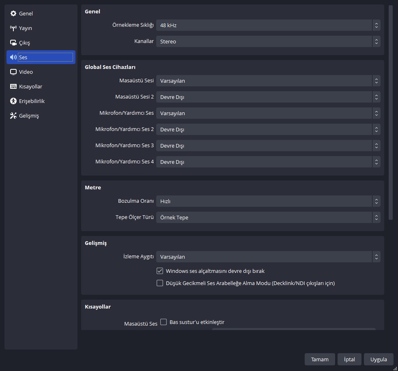Open the Tepe Ölçer Türü dropdown

(x=268, y=217)
